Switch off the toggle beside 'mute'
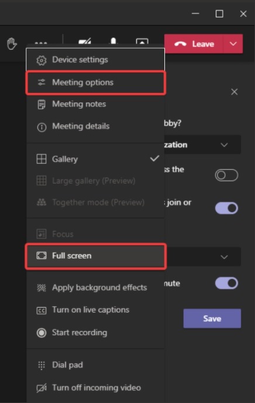The height and width of the screenshot is (403, 255). [226, 283]
